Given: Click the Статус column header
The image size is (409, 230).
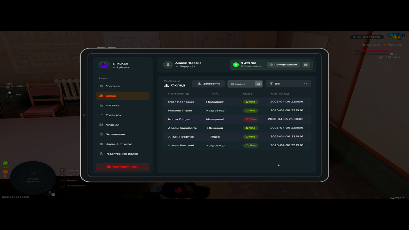Looking at the screenshot, I should pyautogui.click(x=247, y=94).
